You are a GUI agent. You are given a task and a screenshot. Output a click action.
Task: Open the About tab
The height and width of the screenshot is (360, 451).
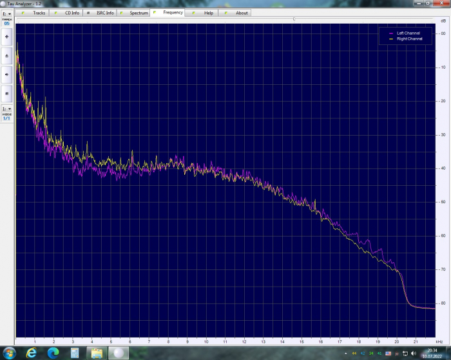(x=237, y=13)
